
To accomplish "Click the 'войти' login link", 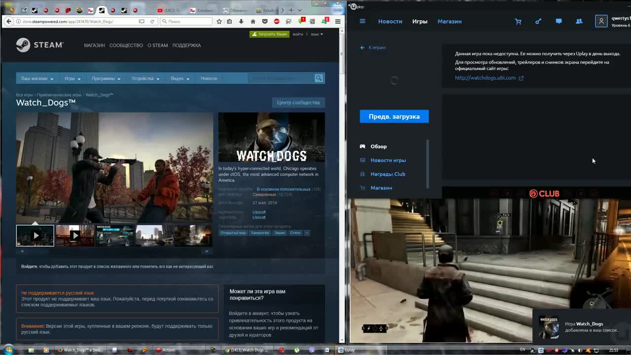I will click(298, 34).
